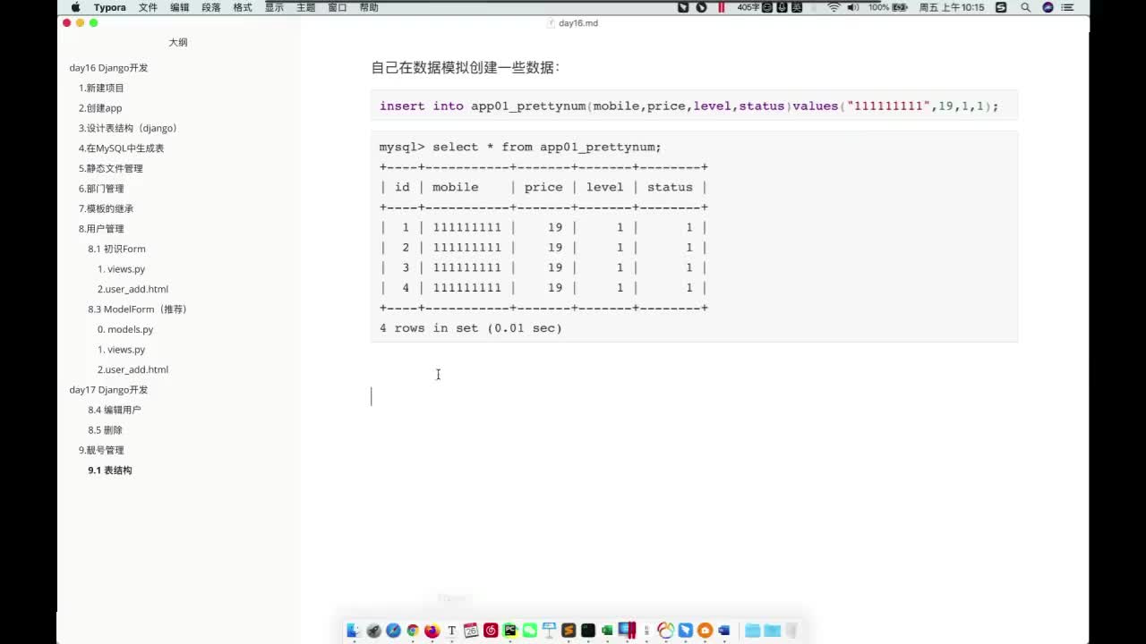Click the Typora icon in the dock
The width and height of the screenshot is (1146, 644).
[x=451, y=631]
